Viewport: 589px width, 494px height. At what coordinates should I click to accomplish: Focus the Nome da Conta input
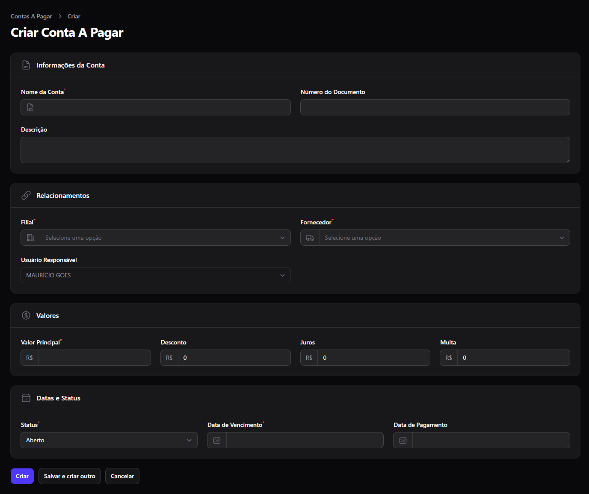click(x=165, y=107)
